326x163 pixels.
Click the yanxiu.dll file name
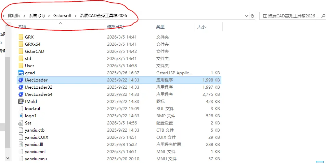pos(34,144)
